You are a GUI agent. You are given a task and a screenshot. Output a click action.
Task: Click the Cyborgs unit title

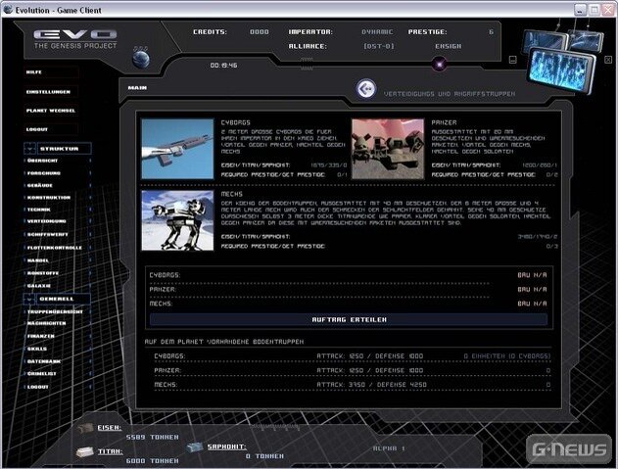click(236, 122)
